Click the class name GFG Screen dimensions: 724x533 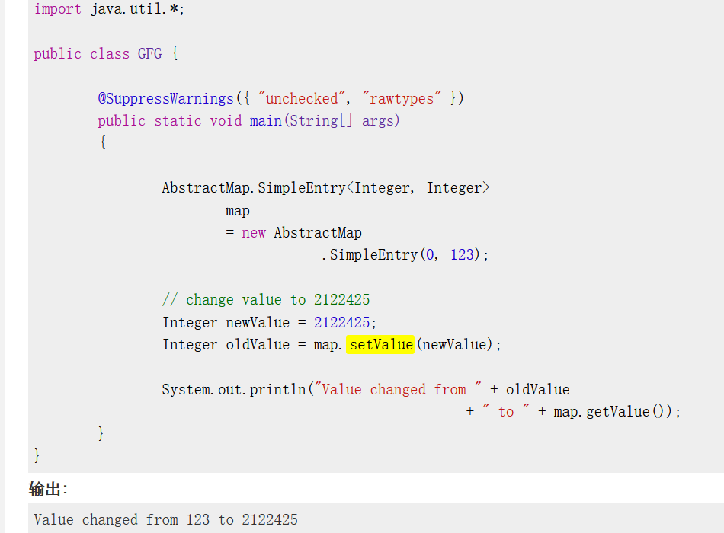click(149, 53)
